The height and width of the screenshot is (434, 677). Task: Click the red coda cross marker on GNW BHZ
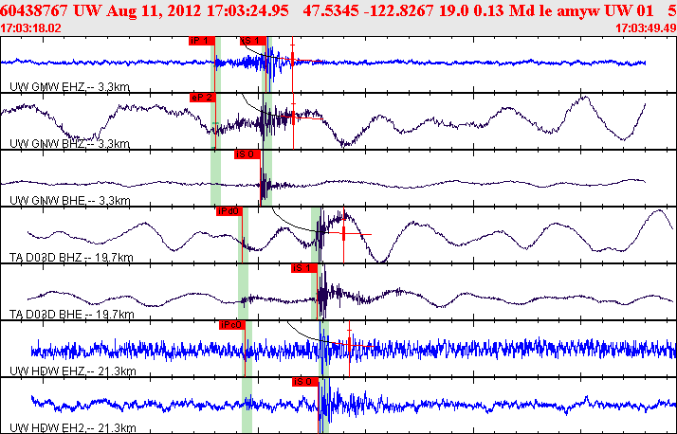coord(293,117)
